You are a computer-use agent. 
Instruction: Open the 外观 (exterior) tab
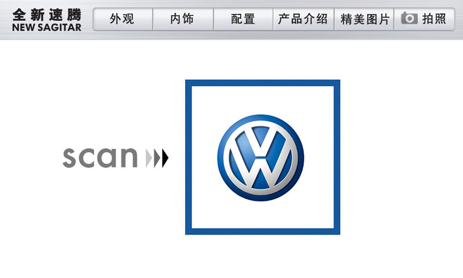(123, 19)
